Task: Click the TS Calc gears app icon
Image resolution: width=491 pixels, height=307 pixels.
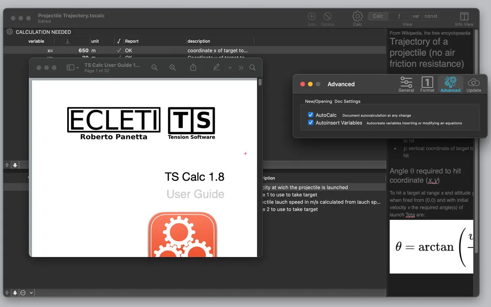Action: pyautogui.click(x=183, y=234)
